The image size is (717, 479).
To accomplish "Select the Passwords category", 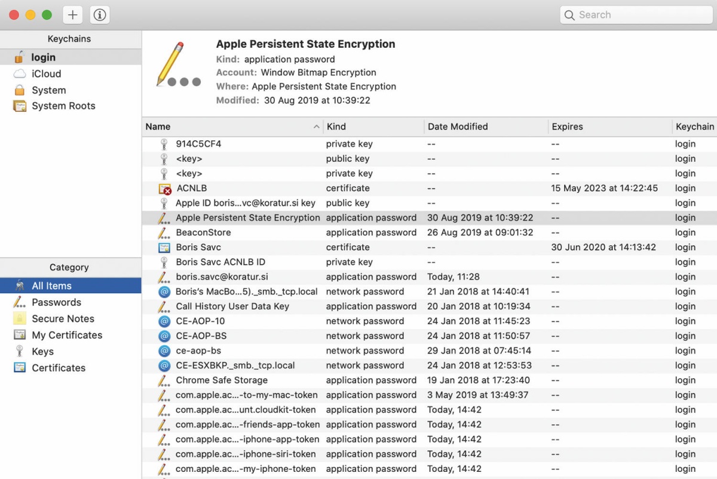I will 71,302.
